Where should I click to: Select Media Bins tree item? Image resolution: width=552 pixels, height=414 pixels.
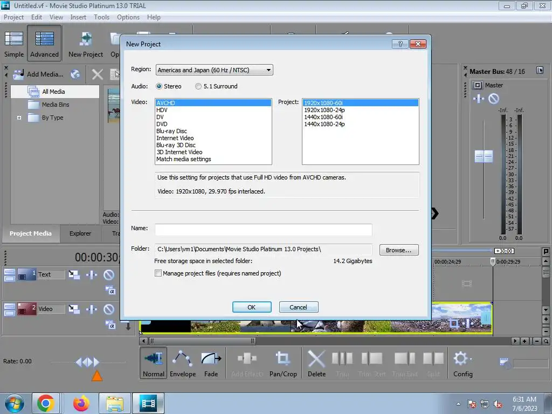(56, 105)
